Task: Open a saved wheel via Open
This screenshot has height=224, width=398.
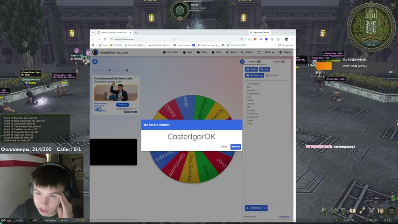Action: (x=202, y=52)
